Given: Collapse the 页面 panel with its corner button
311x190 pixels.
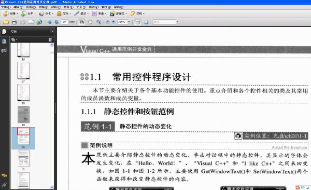Looking at the screenshot, I should [x=52, y=31].
